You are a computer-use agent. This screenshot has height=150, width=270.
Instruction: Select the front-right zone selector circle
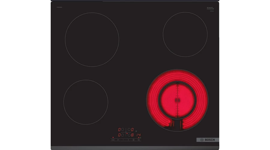(x=129, y=135)
